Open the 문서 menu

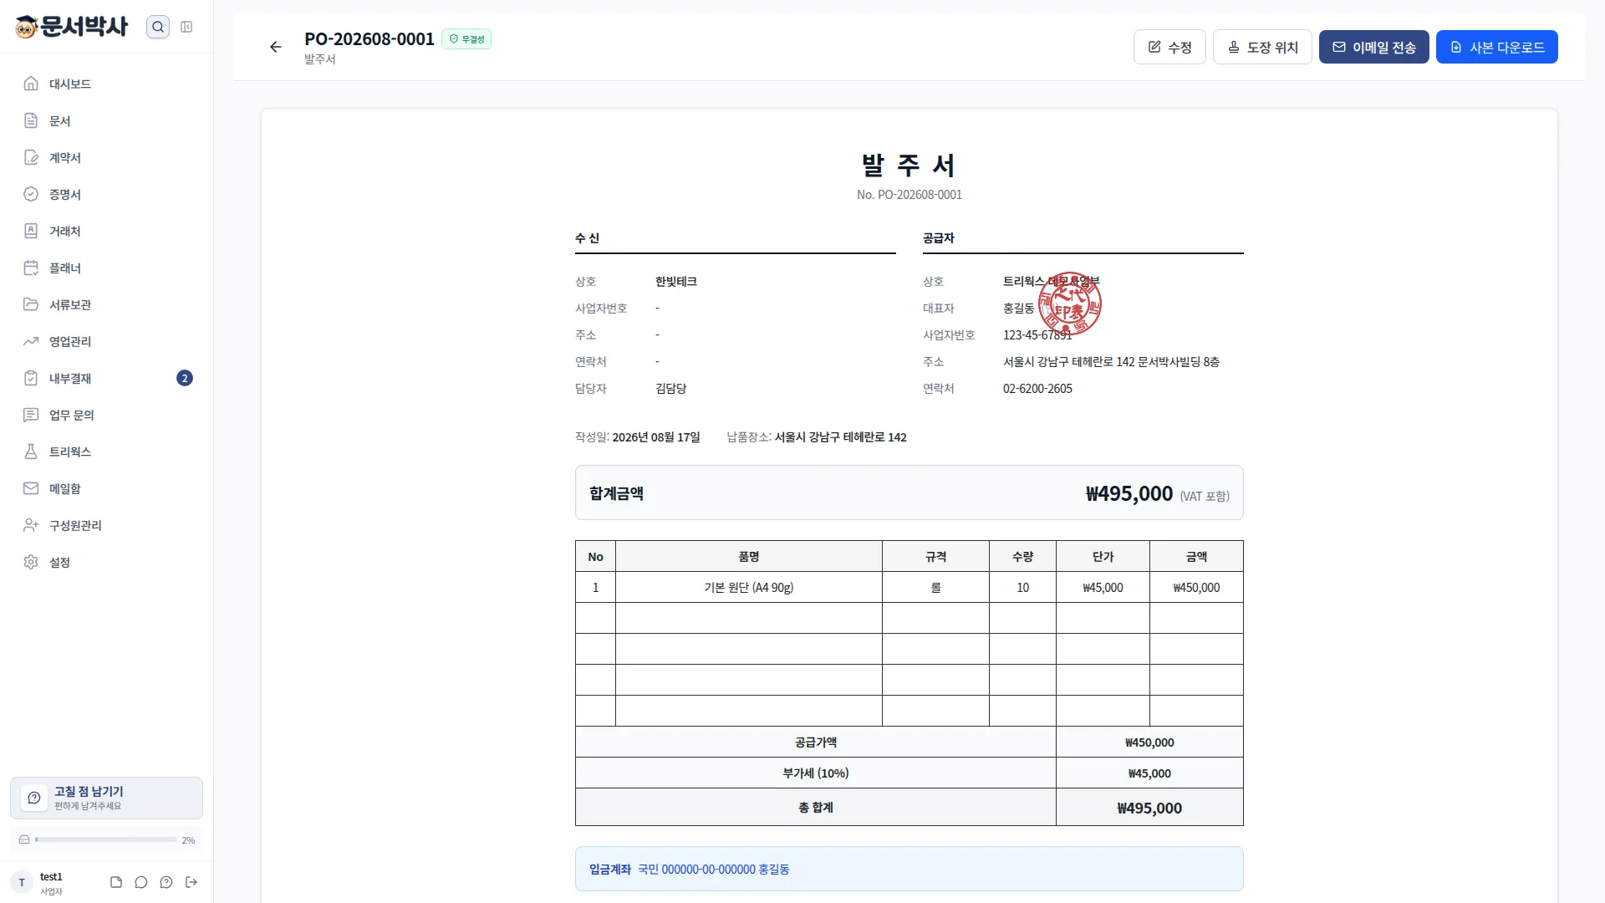coord(106,120)
